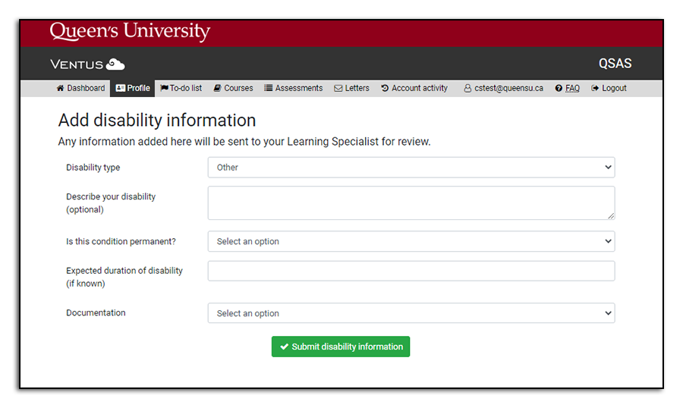The height and width of the screenshot is (408, 683).
Task: Click the Learning Specialist review notice text
Action: tap(244, 142)
